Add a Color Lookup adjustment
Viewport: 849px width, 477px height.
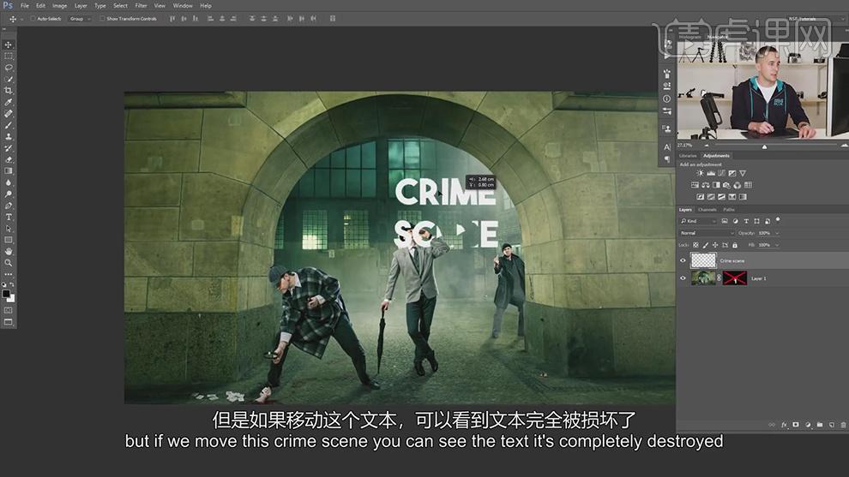(748, 185)
